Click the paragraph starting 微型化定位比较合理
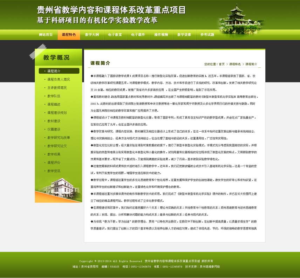The width and height of the screenshot is (300, 278). coord(174,152)
